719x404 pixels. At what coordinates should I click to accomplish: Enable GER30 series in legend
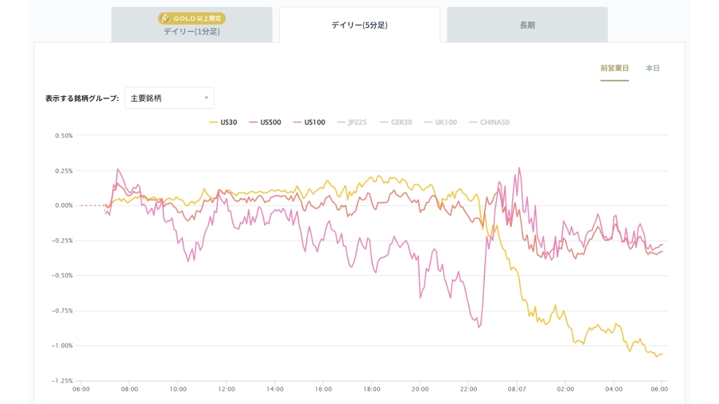[x=396, y=122]
